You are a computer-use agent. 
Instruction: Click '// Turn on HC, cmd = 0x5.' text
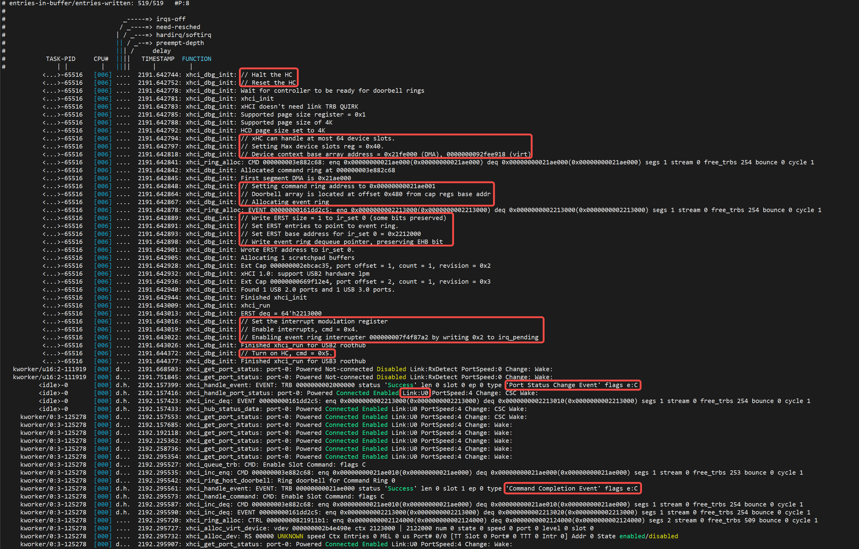click(286, 353)
